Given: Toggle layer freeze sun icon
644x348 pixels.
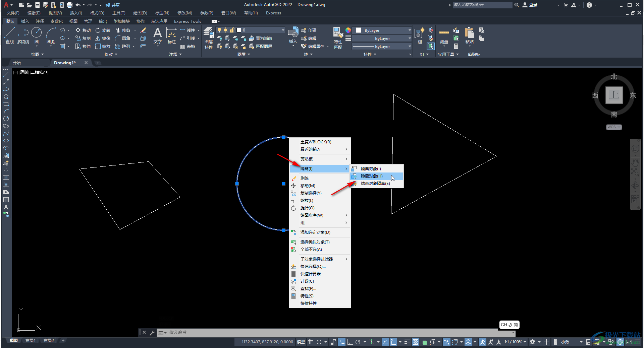Looking at the screenshot, I should coord(225,30).
